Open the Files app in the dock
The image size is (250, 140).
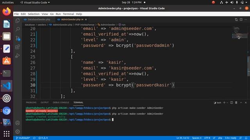[x=7, y=36]
